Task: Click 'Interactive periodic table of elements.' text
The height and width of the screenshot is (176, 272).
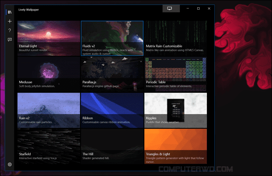Action: click(169, 86)
